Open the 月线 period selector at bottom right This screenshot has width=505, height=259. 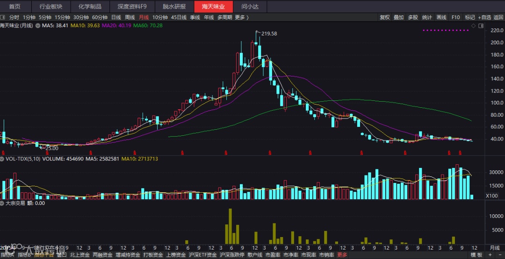(x=494, y=248)
